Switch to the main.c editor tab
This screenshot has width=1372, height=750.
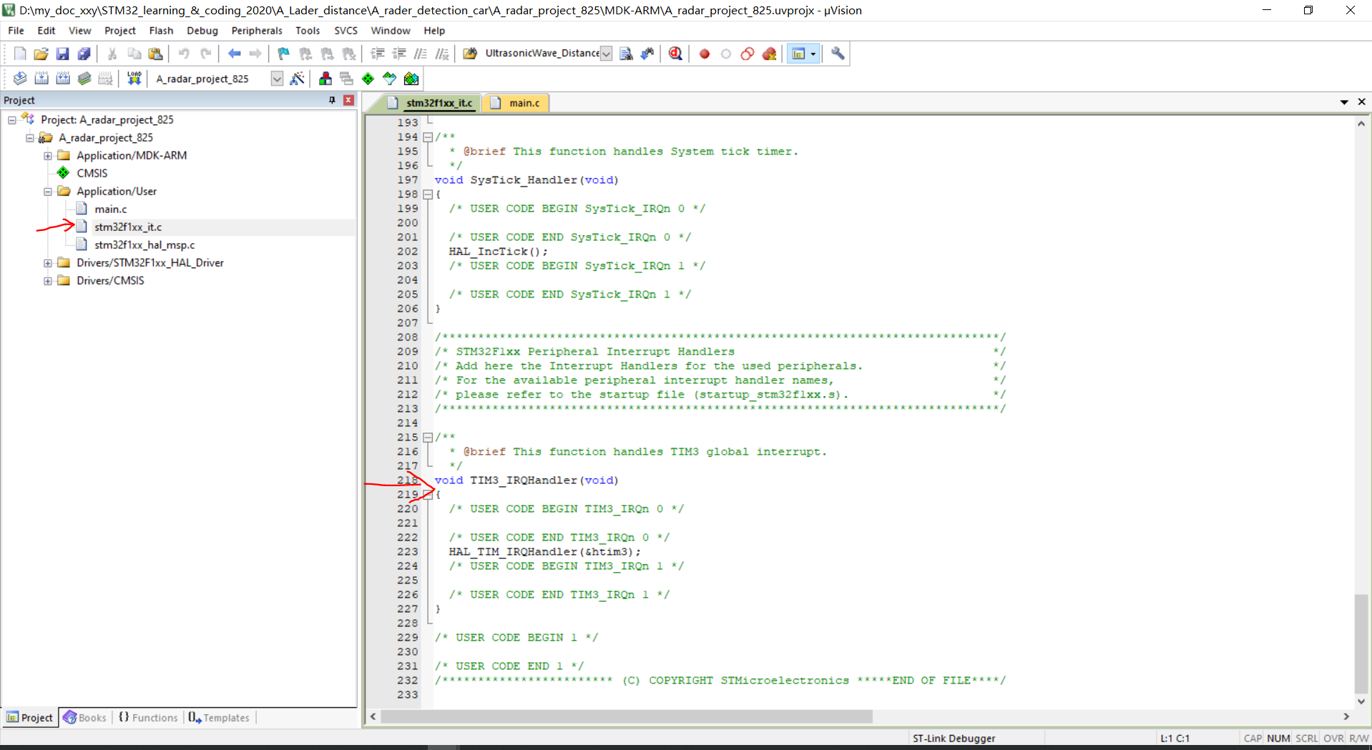point(516,103)
